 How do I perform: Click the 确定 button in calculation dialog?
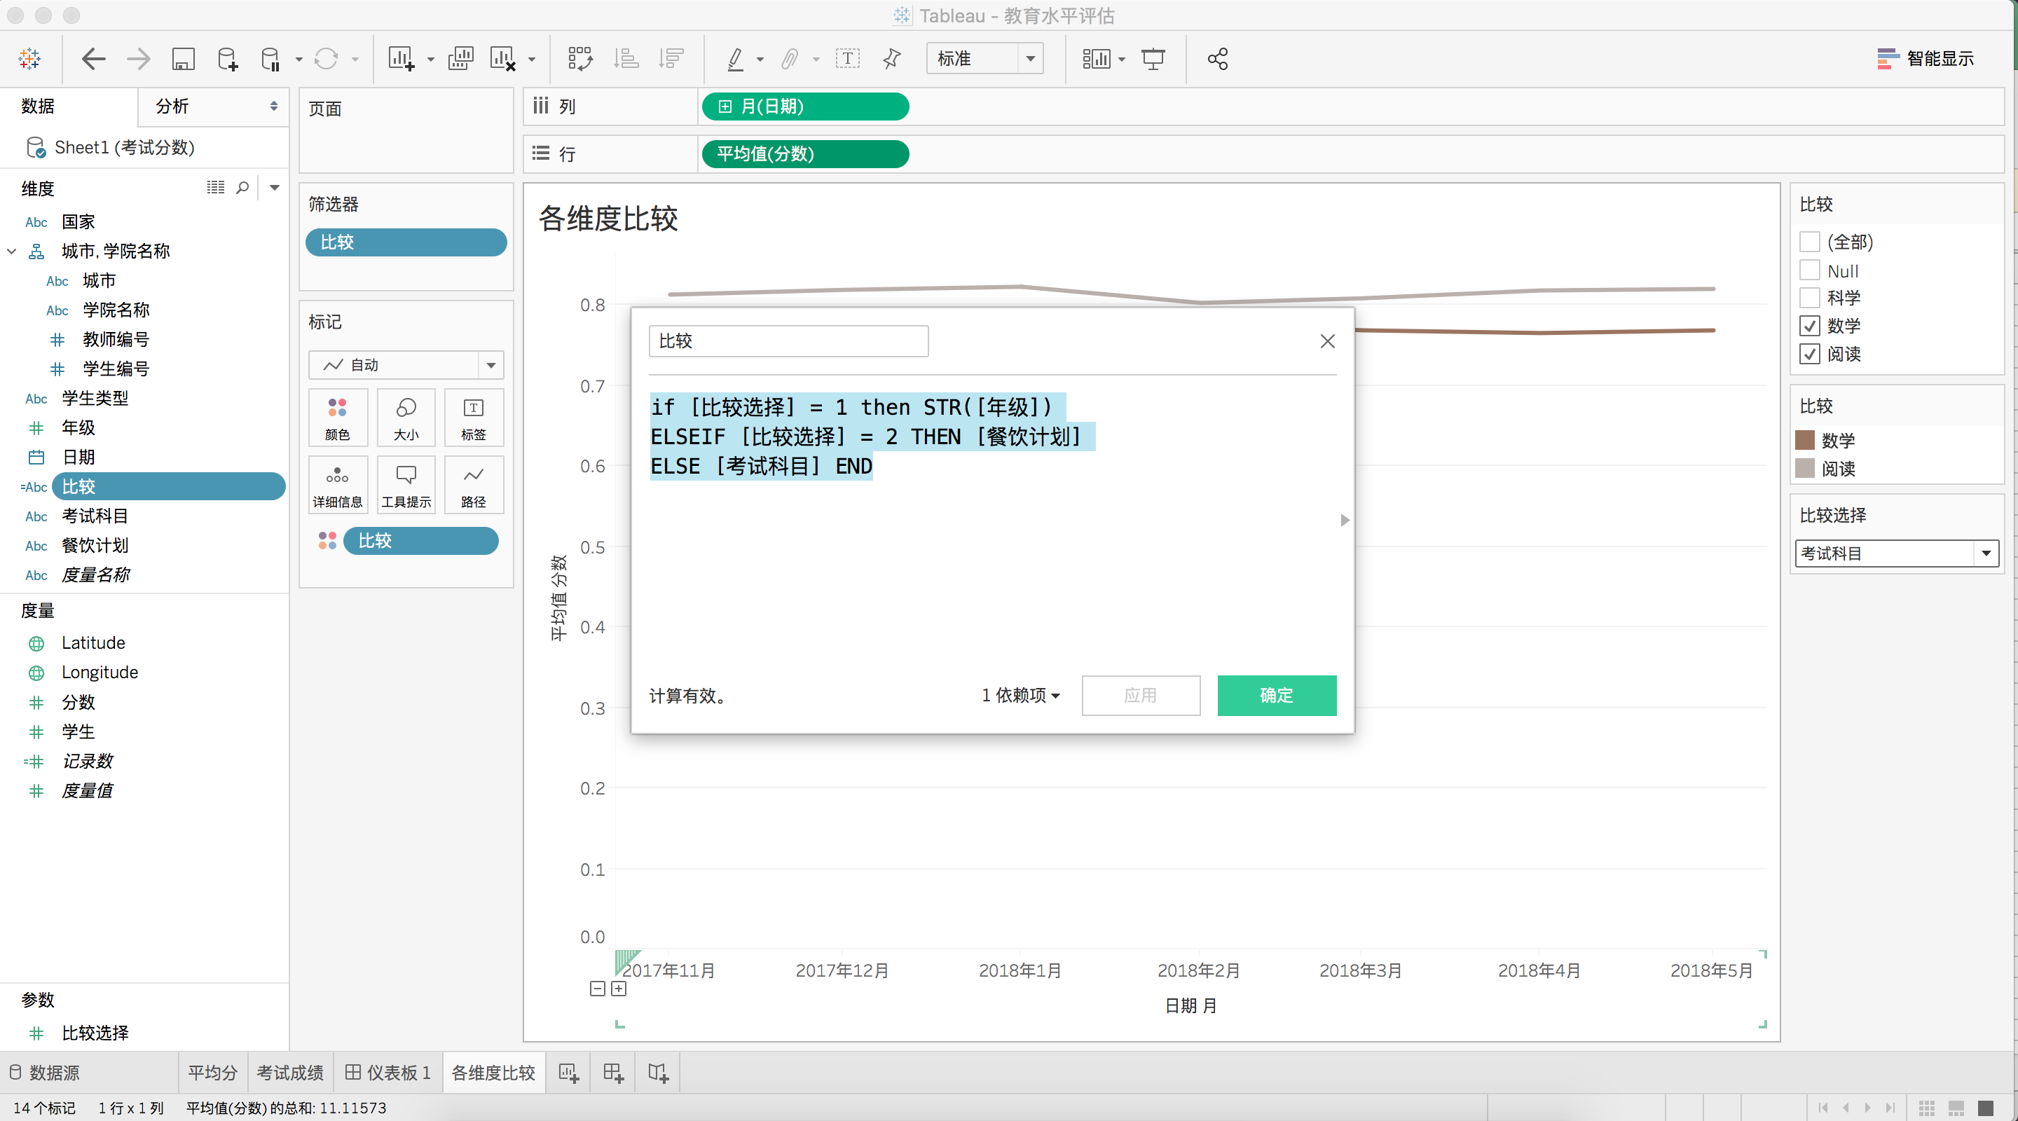1276,696
